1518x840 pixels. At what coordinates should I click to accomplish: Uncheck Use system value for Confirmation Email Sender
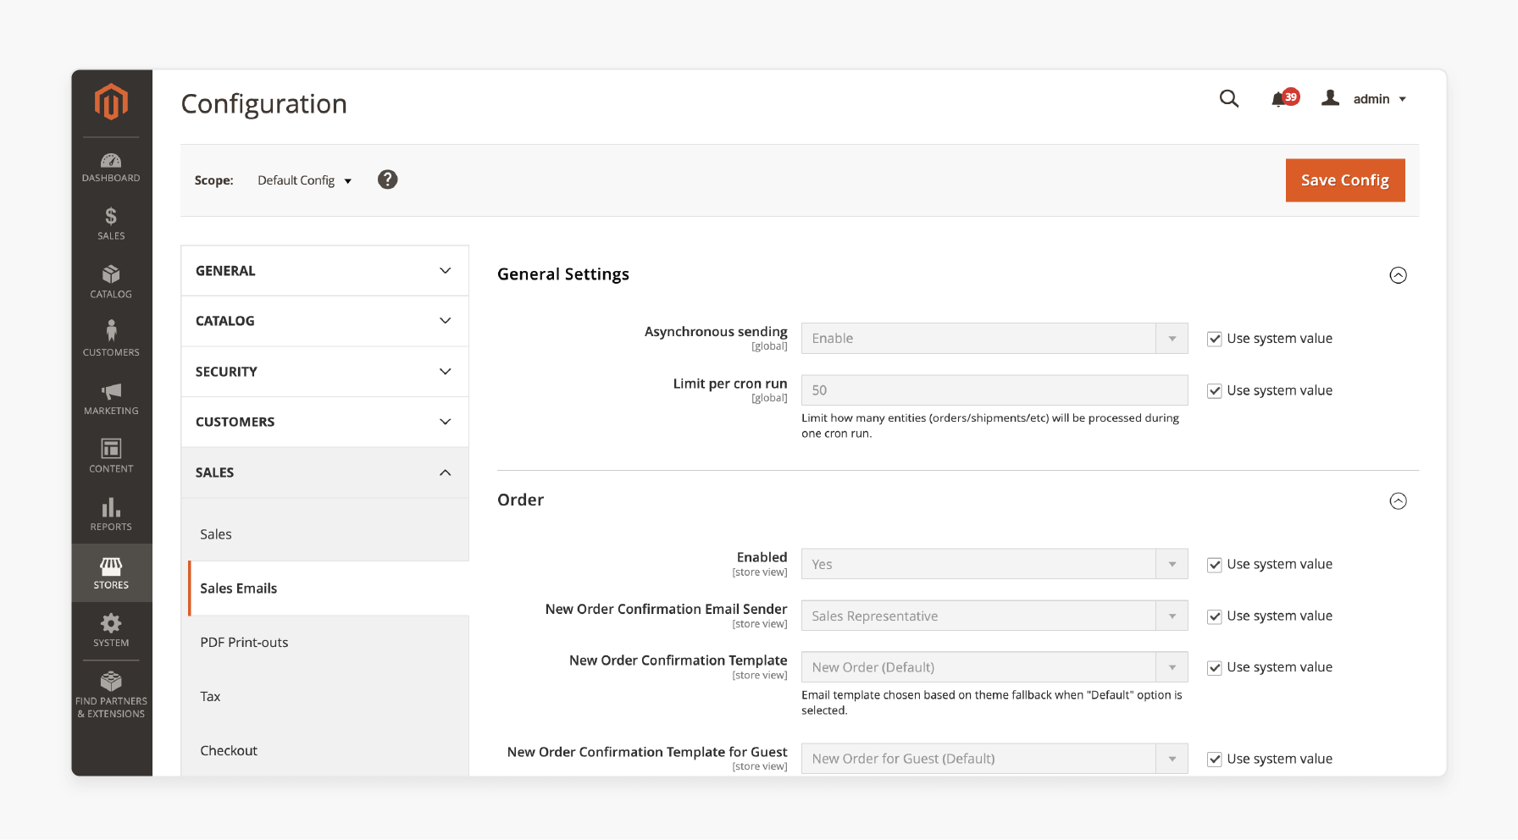(x=1215, y=616)
